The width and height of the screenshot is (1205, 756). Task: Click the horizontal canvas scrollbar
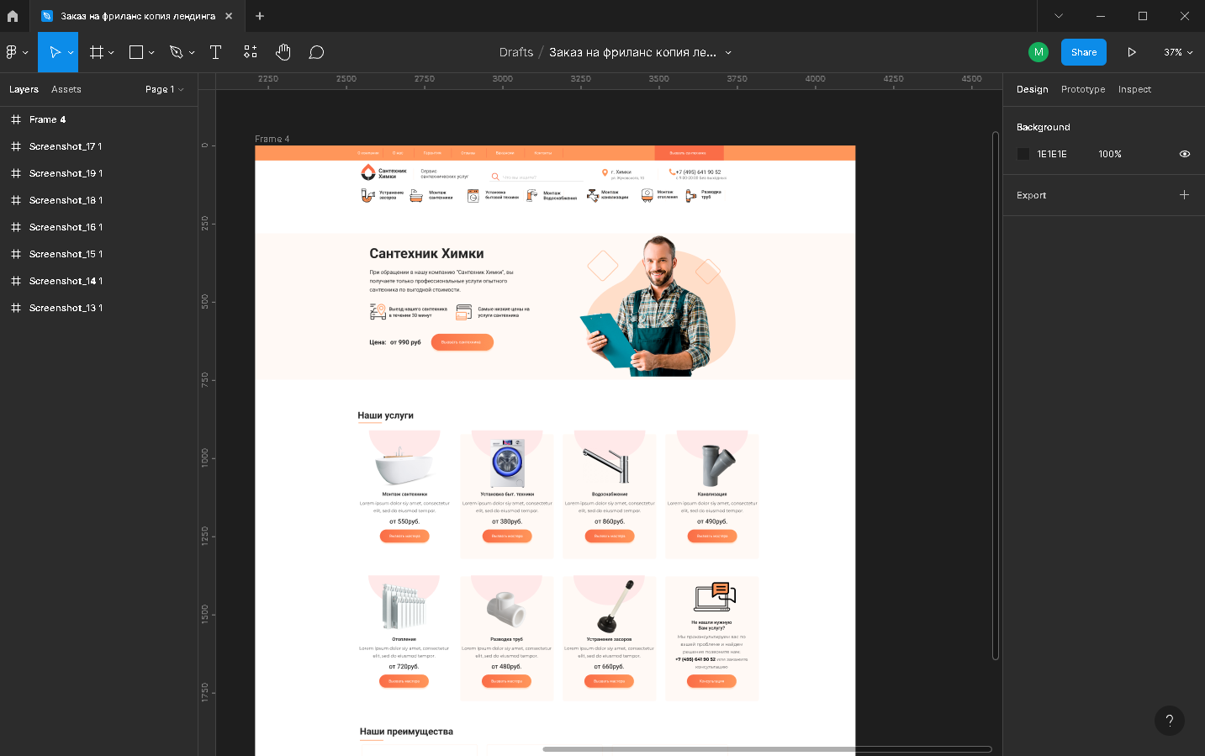767,748
